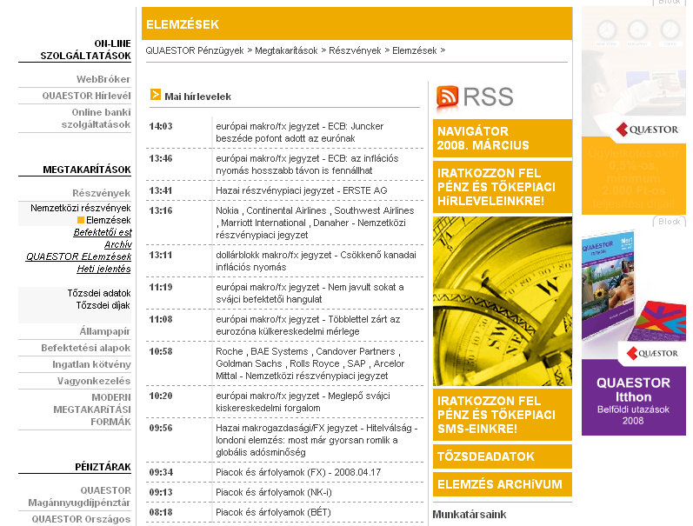
Task: Click Elemzések in the breadcrumb
Action: [415, 50]
